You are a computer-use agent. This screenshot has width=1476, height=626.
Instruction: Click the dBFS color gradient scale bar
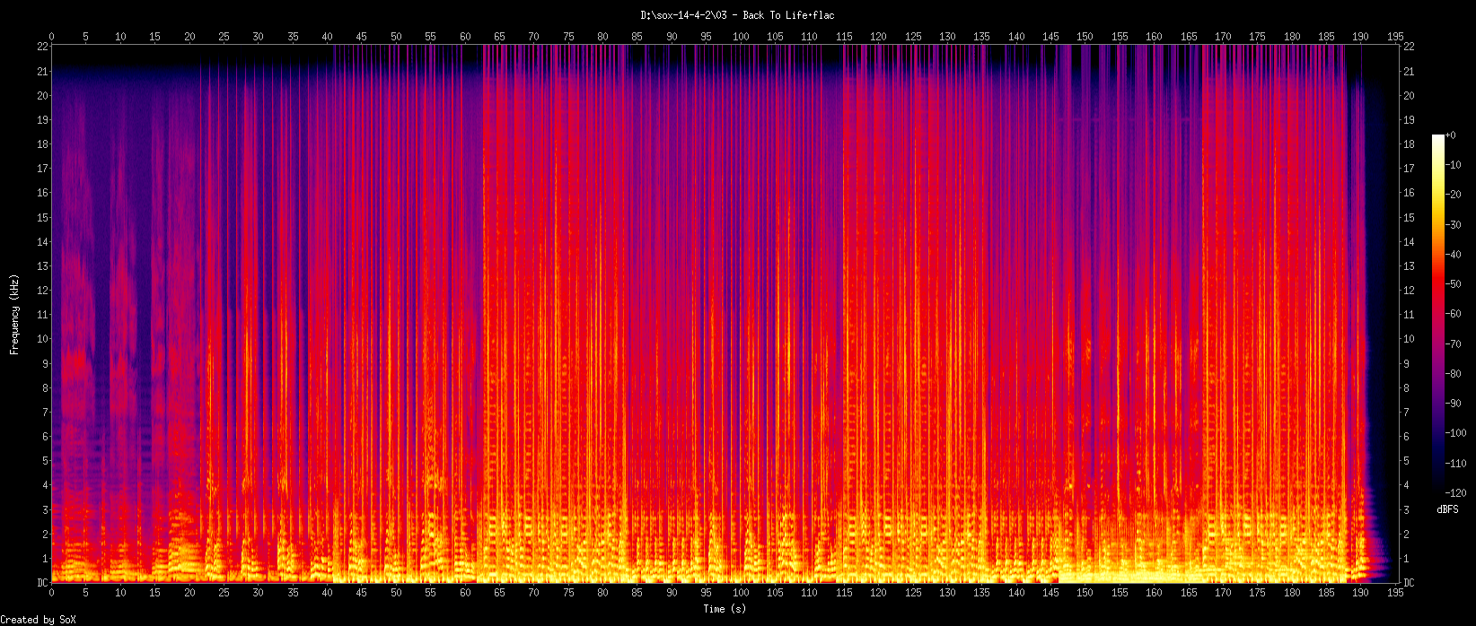coord(1438,314)
